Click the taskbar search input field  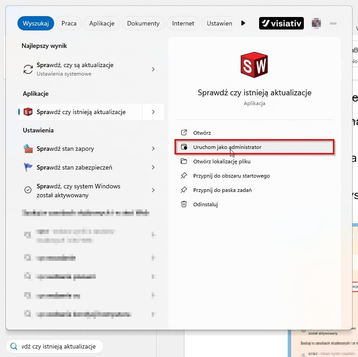(x=55, y=346)
